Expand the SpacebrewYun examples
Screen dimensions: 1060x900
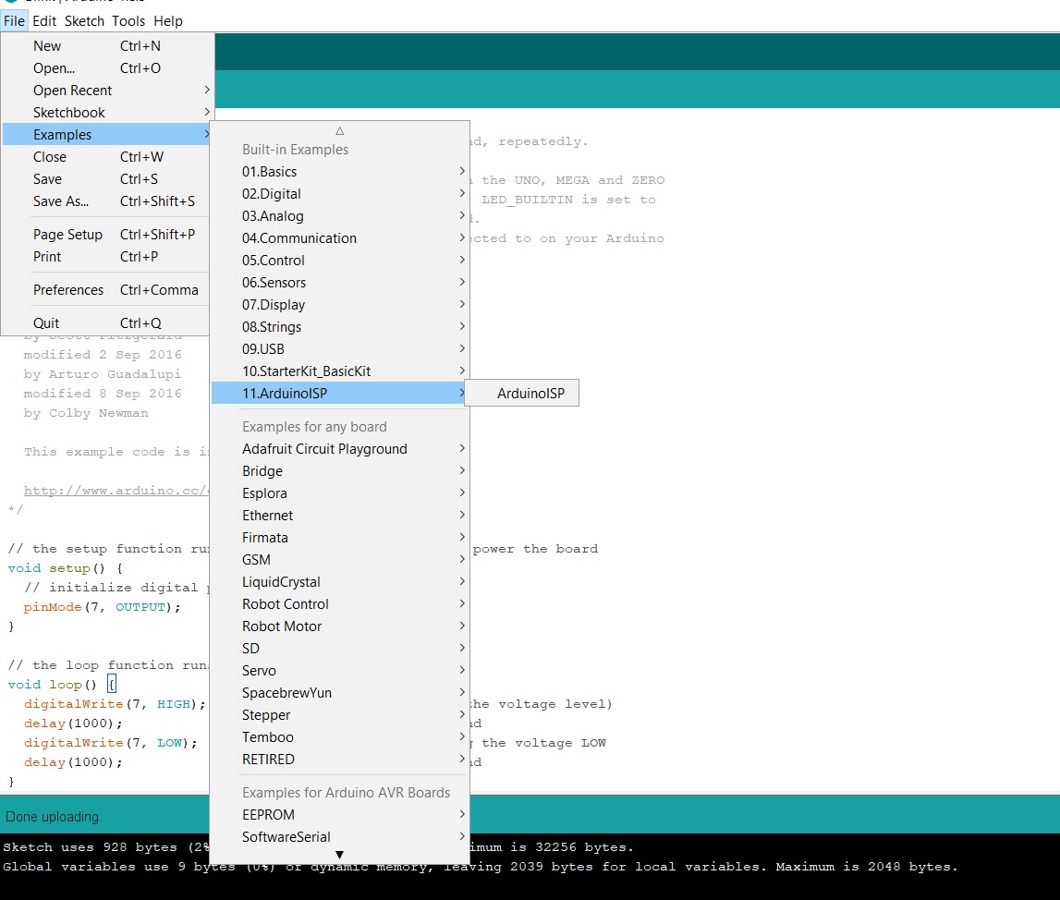click(340, 693)
